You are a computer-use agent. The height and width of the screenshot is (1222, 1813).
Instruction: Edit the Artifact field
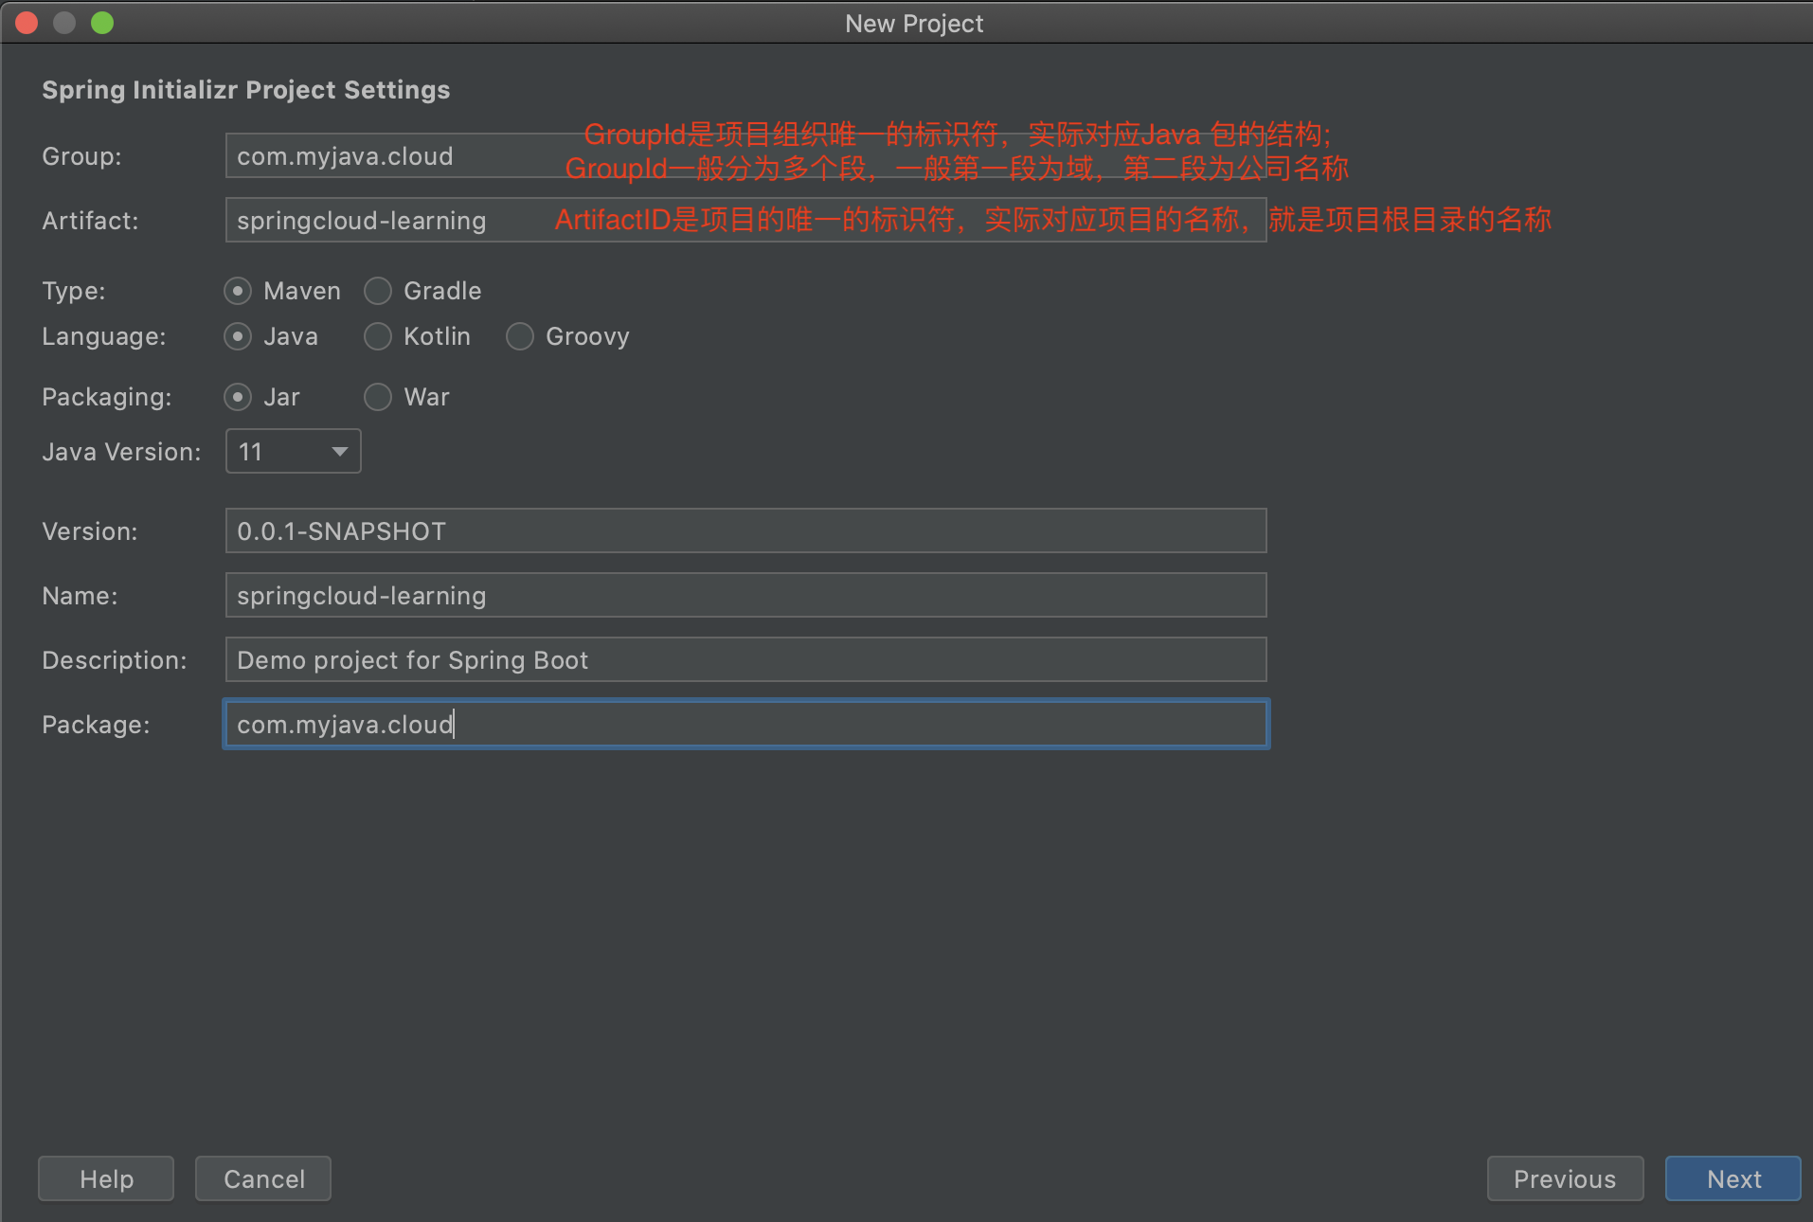coord(379,220)
